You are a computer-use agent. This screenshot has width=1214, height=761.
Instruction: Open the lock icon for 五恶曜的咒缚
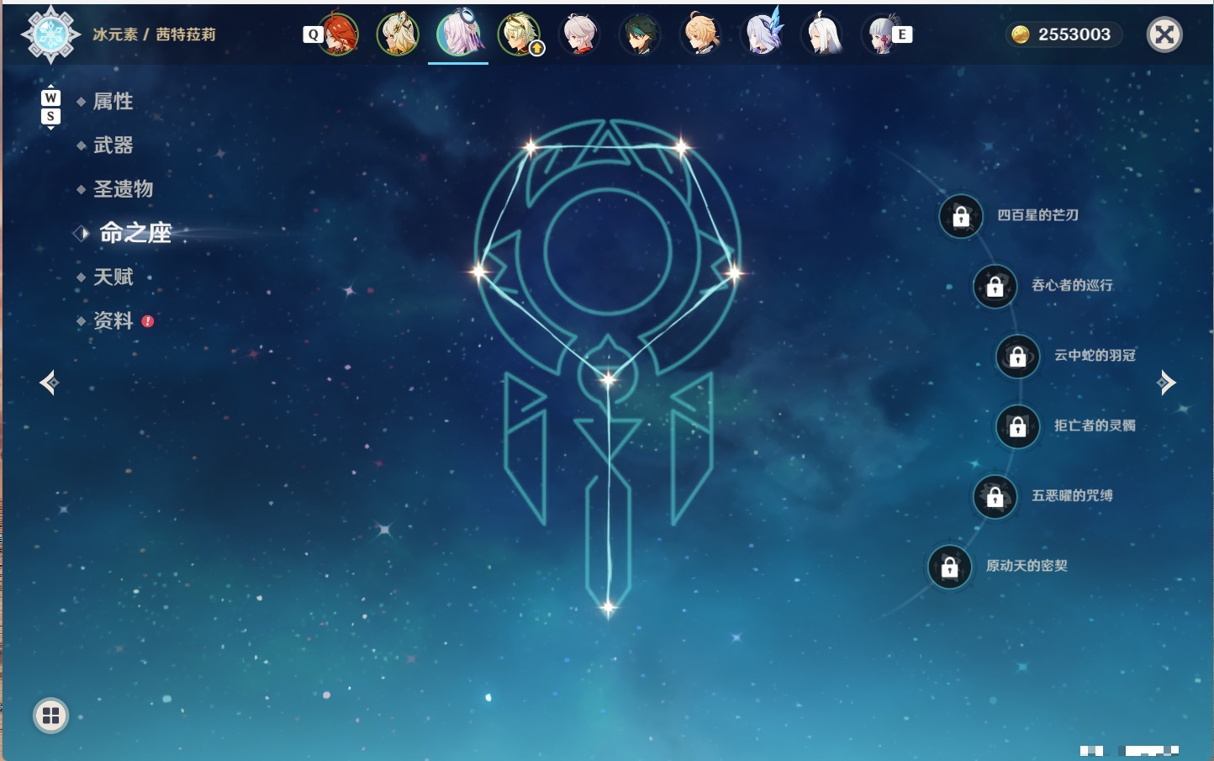coord(995,496)
